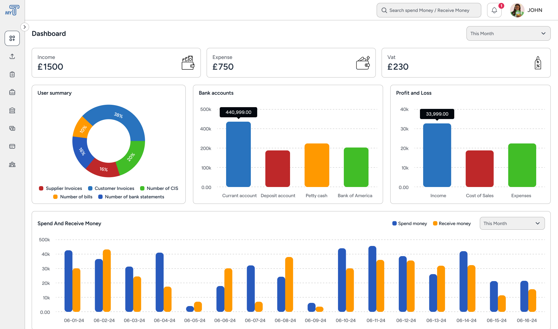558x329 pixels.
Task: Click the Customer Invoices blue legend swatch
Action: click(x=90, y=188)
